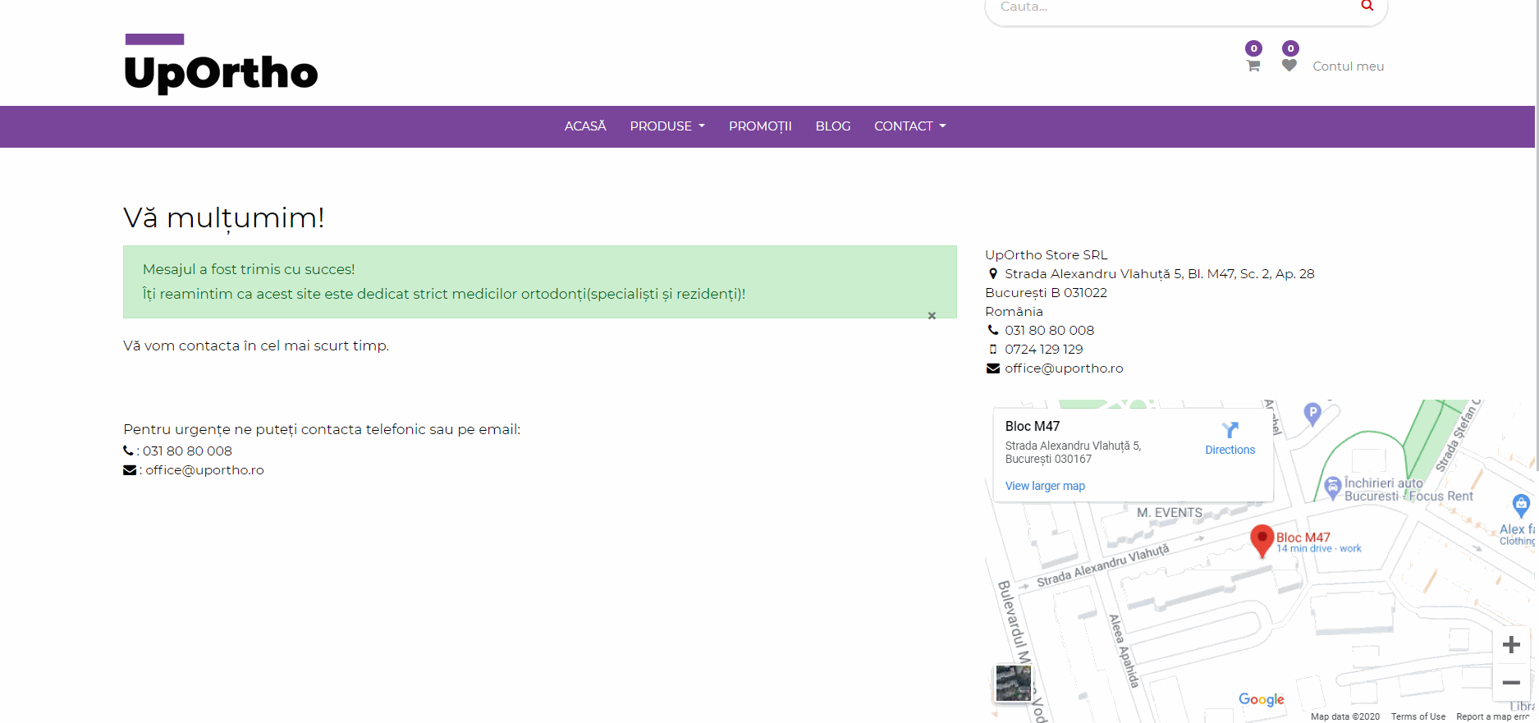Click the envelope icon beside sidebar email
Screen dimensions: 1539x723
tap(992, 368)
